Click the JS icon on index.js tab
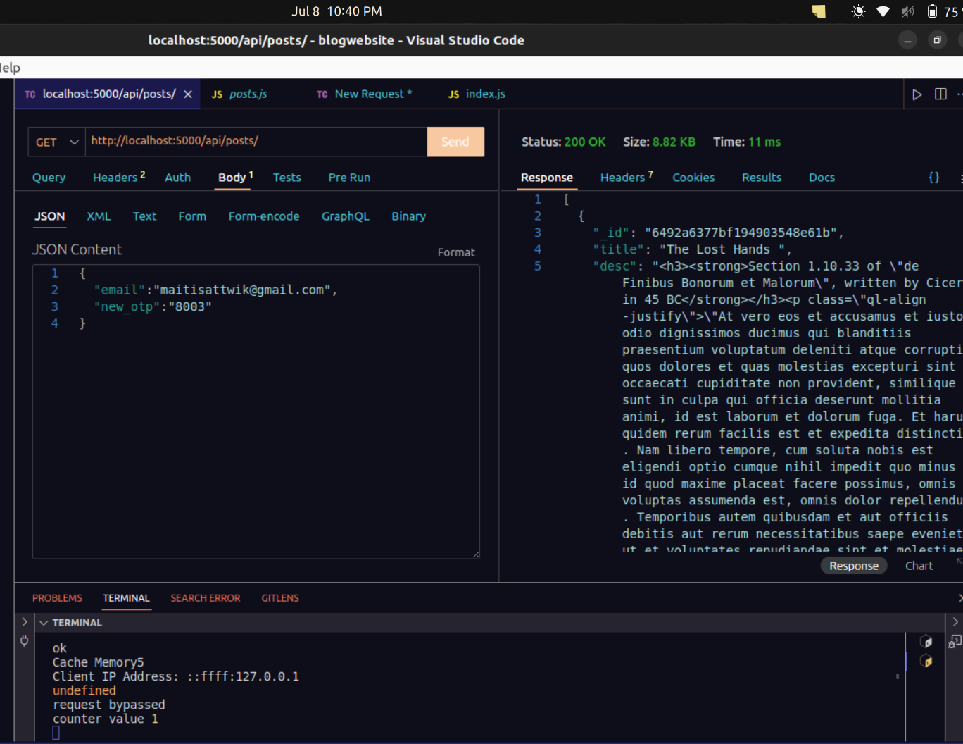Screen dimensions: 963x744 click(454, 94)
